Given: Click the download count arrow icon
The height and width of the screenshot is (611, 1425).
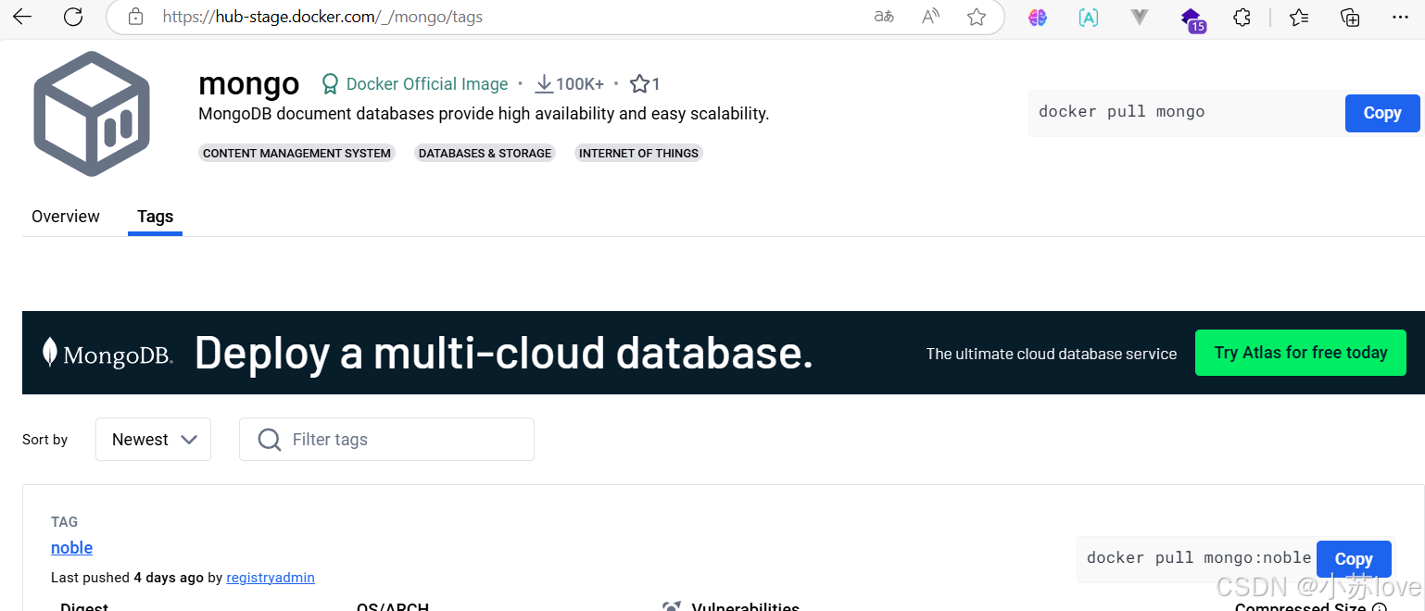Looking at the screenshot, I should [x=544, y=84].
